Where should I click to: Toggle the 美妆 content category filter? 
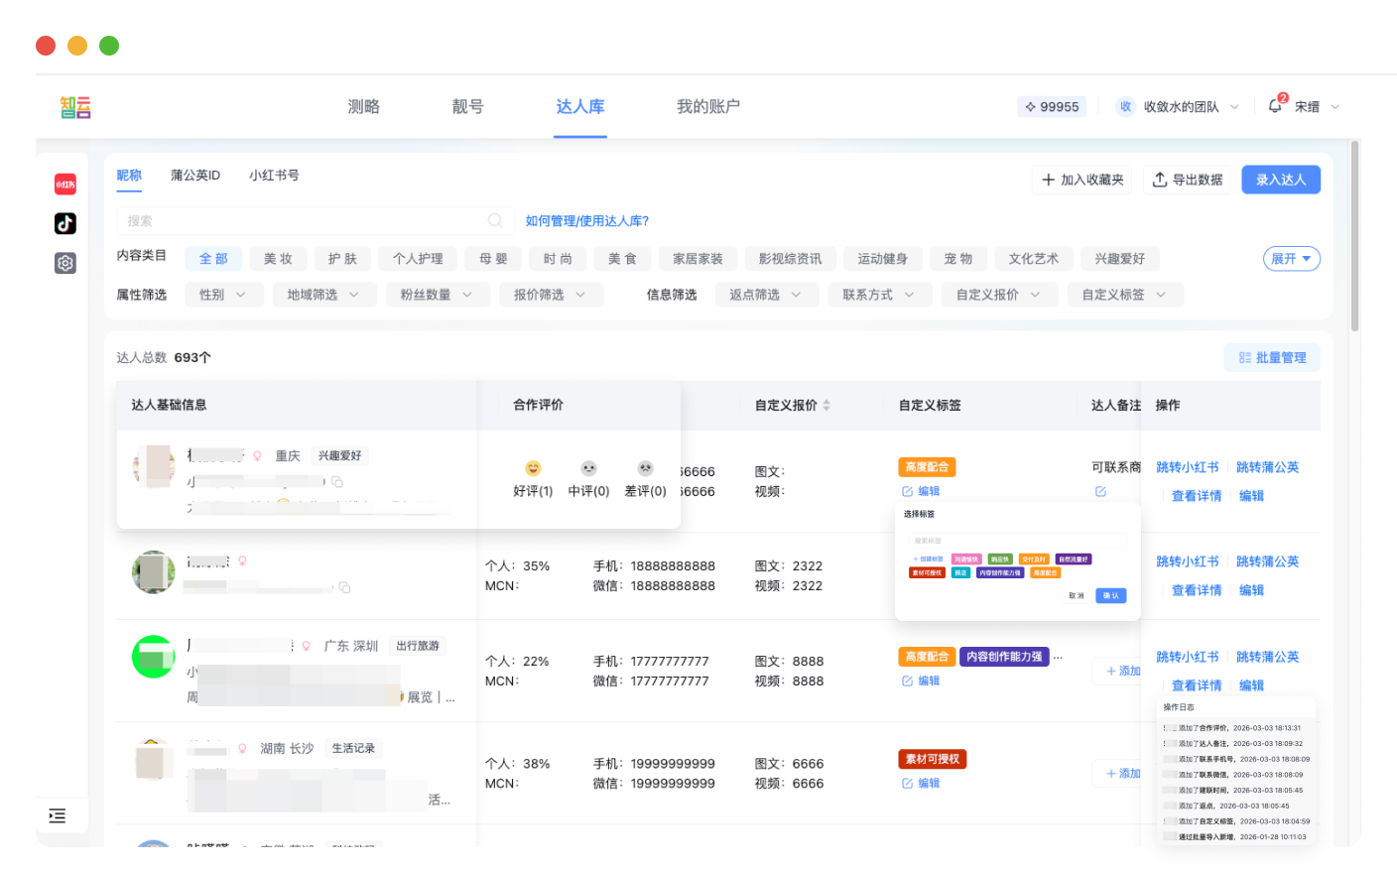[x=278, y=259]
